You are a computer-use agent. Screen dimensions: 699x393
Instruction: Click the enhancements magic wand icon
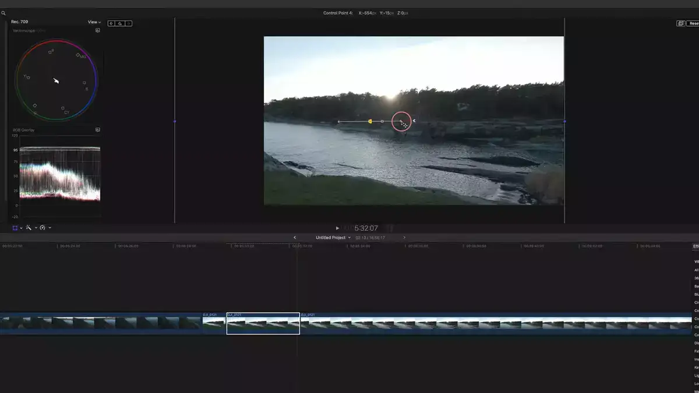click(29, 228)
